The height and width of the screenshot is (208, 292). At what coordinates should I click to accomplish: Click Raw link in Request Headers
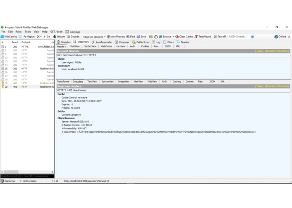pyautogui.click(x=259, y=51)
